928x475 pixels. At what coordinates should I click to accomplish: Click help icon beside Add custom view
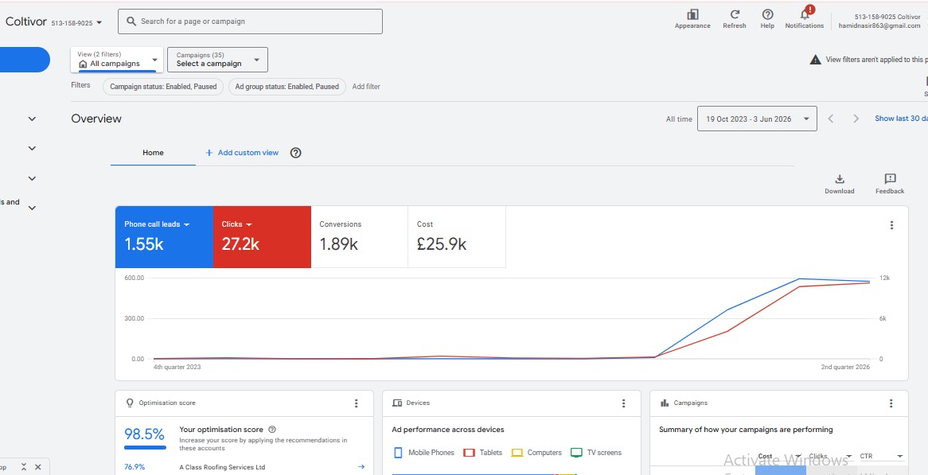pyautogui.click(x=296, y=153)
